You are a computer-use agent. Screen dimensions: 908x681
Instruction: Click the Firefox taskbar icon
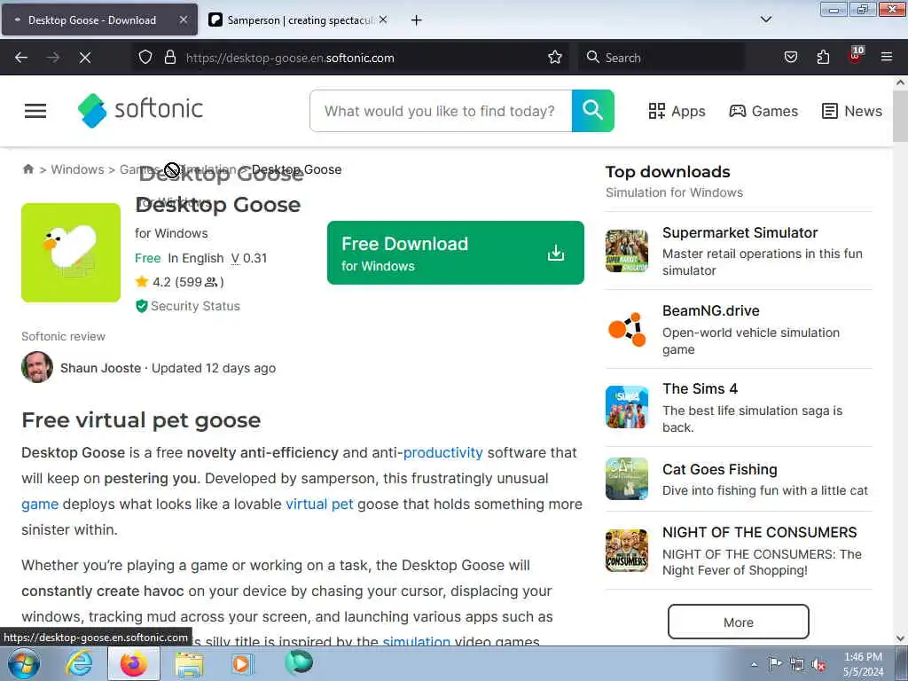pyautogui.click(x=134, y=663)
